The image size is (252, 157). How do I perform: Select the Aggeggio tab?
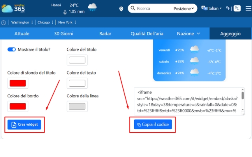[230, 34]
